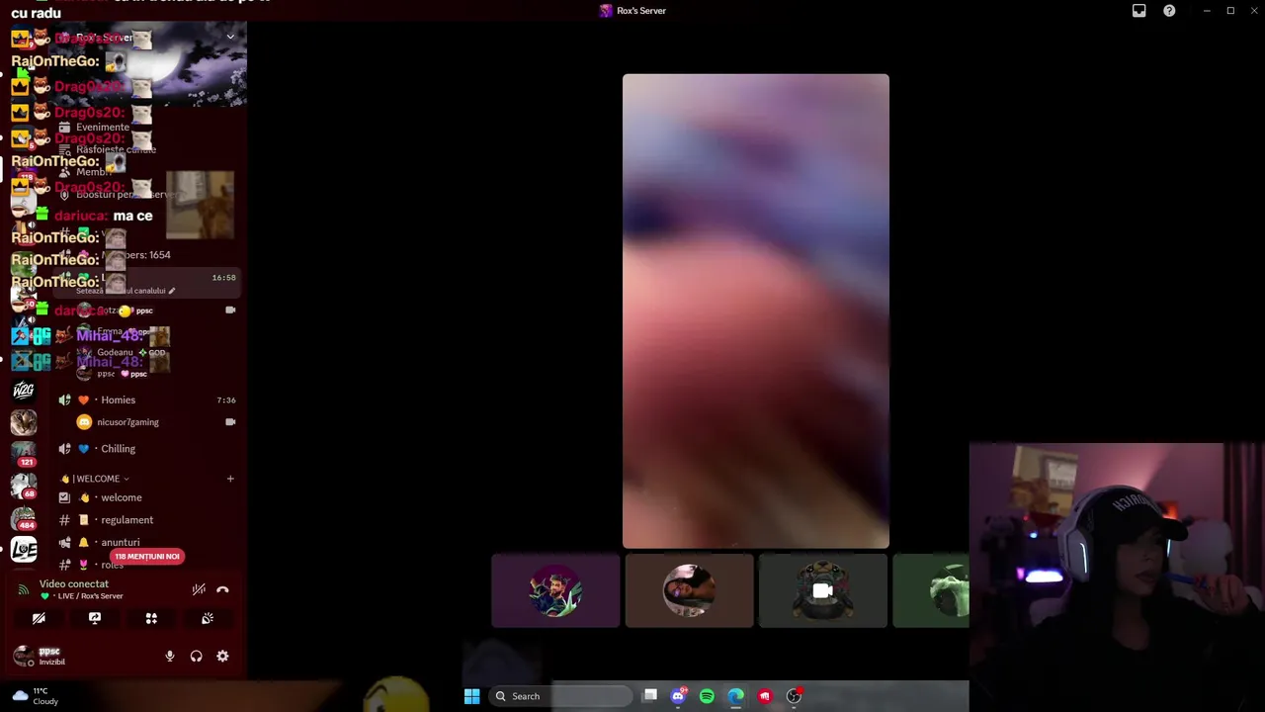Open Spotify from the taskbar
Viewport: 1265px width, 712px height.
(x=707, y=696)
